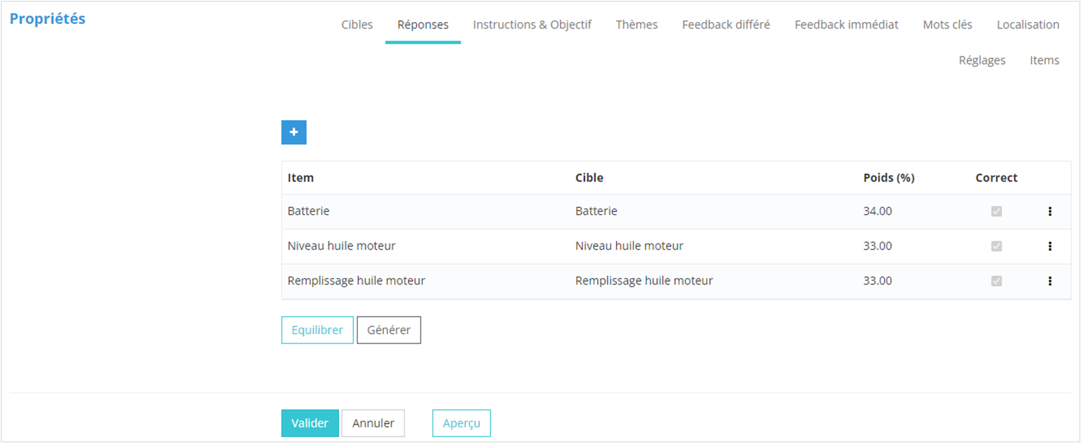
Task: Open three-dot menu for Niveau huile moteur row
Action: click(x=1050, y=246)
